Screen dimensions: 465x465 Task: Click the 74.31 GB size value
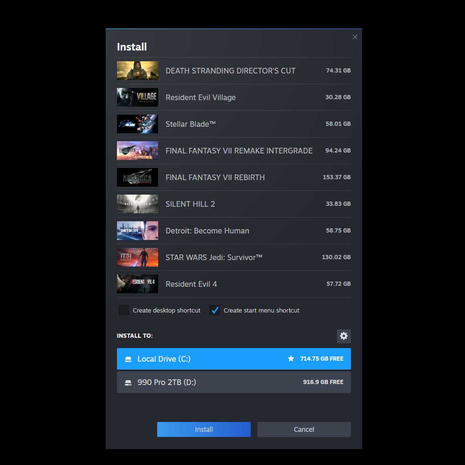coord(338,71)
